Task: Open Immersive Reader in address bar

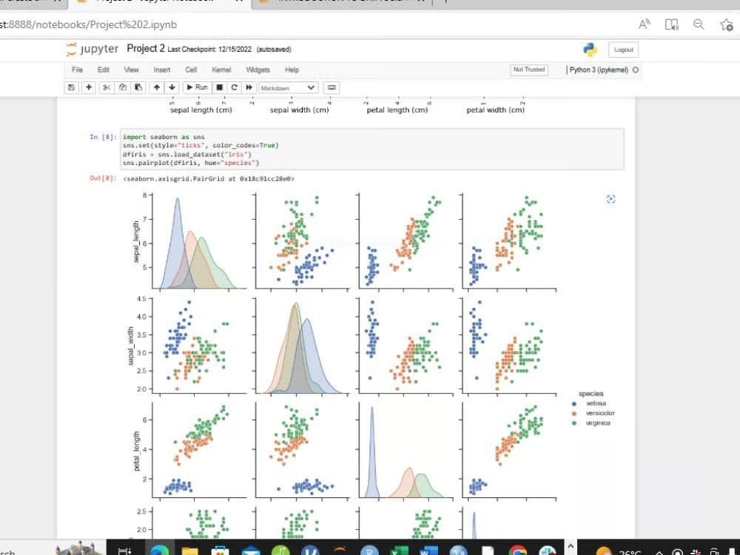Action: (672, 24)
